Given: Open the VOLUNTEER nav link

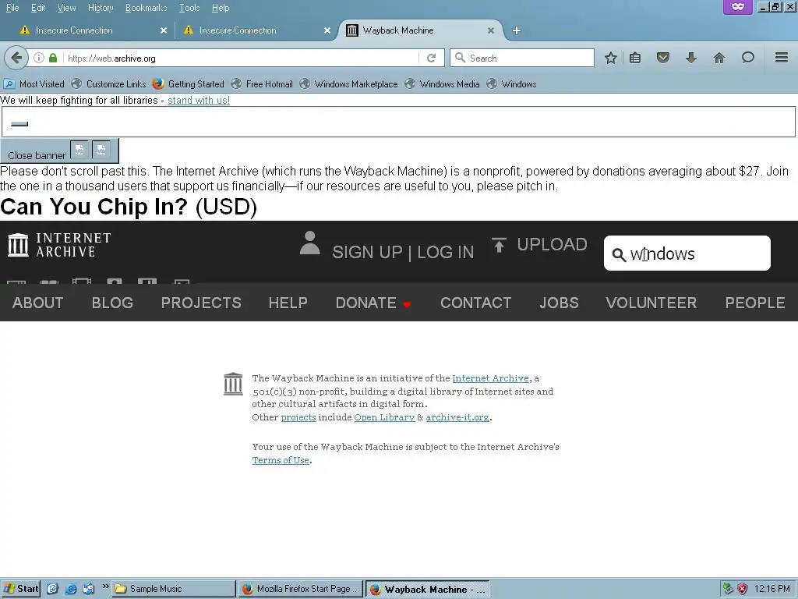Looking at the screenshot, I should click(651, 303).
